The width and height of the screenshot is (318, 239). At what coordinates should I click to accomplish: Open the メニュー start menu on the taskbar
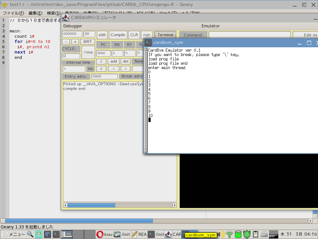tap(12, 234)
